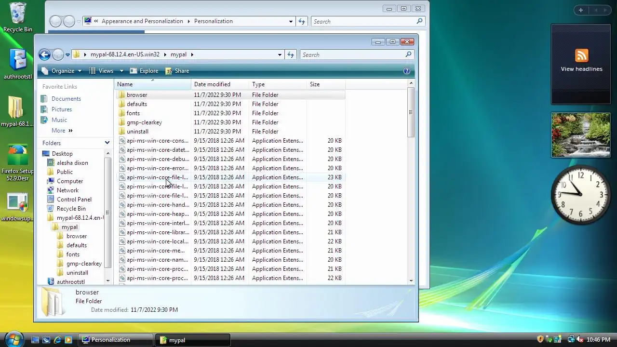Open the Documents favorite link

pyautogui.click(x=66, y=99)
